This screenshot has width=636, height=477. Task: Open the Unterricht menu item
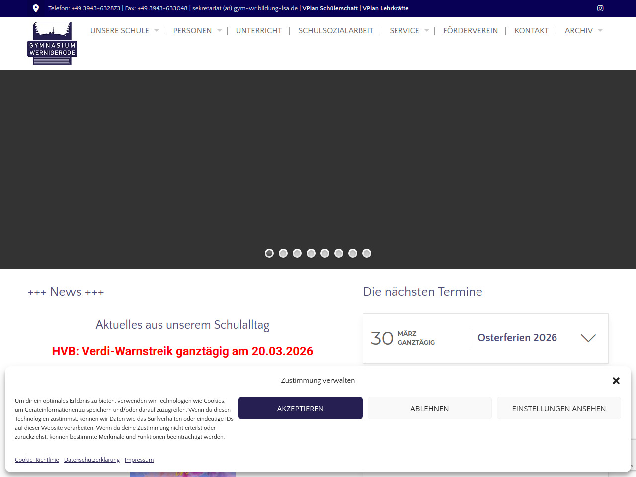pos(259,31)
